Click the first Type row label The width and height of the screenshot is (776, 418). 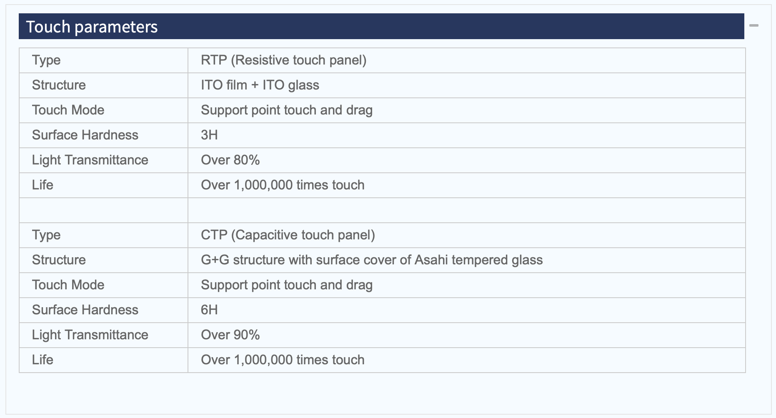point(46,60)
